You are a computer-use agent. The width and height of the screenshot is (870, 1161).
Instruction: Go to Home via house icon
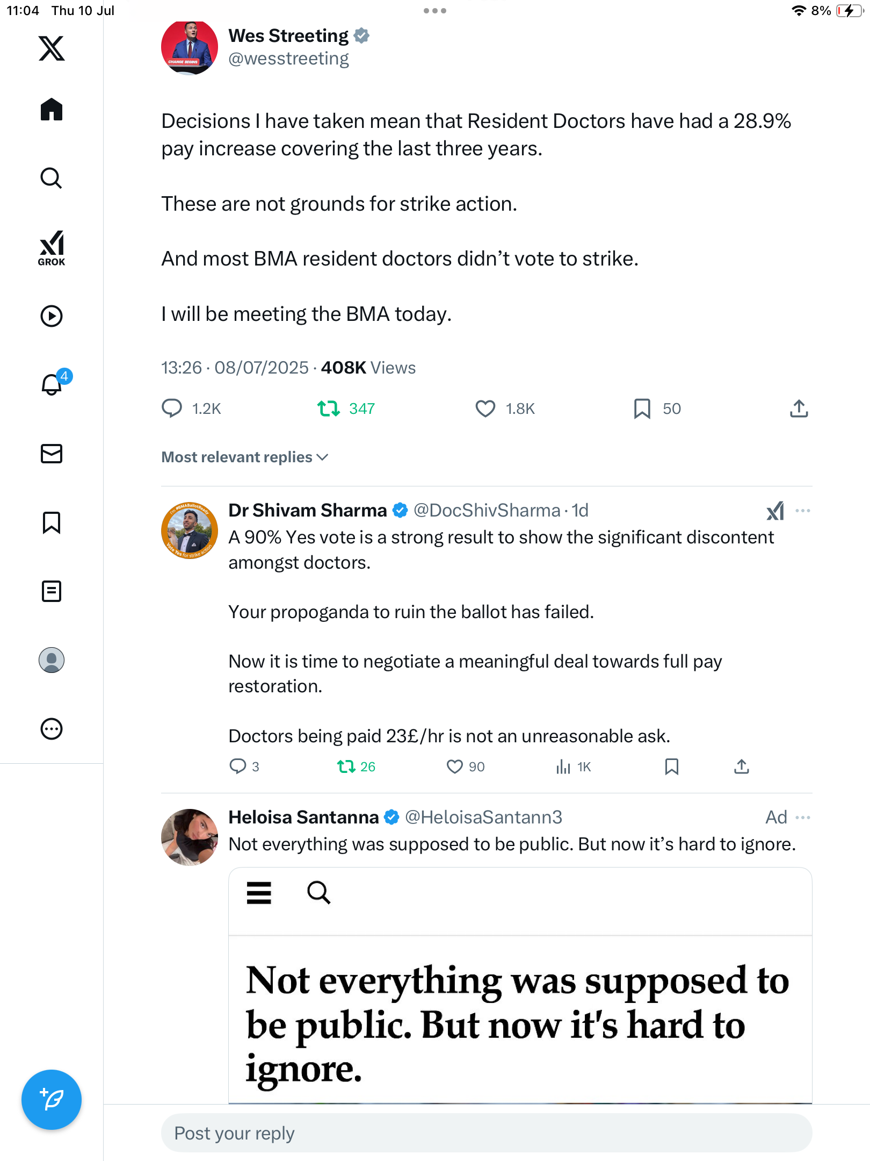[x=52, y=110]
